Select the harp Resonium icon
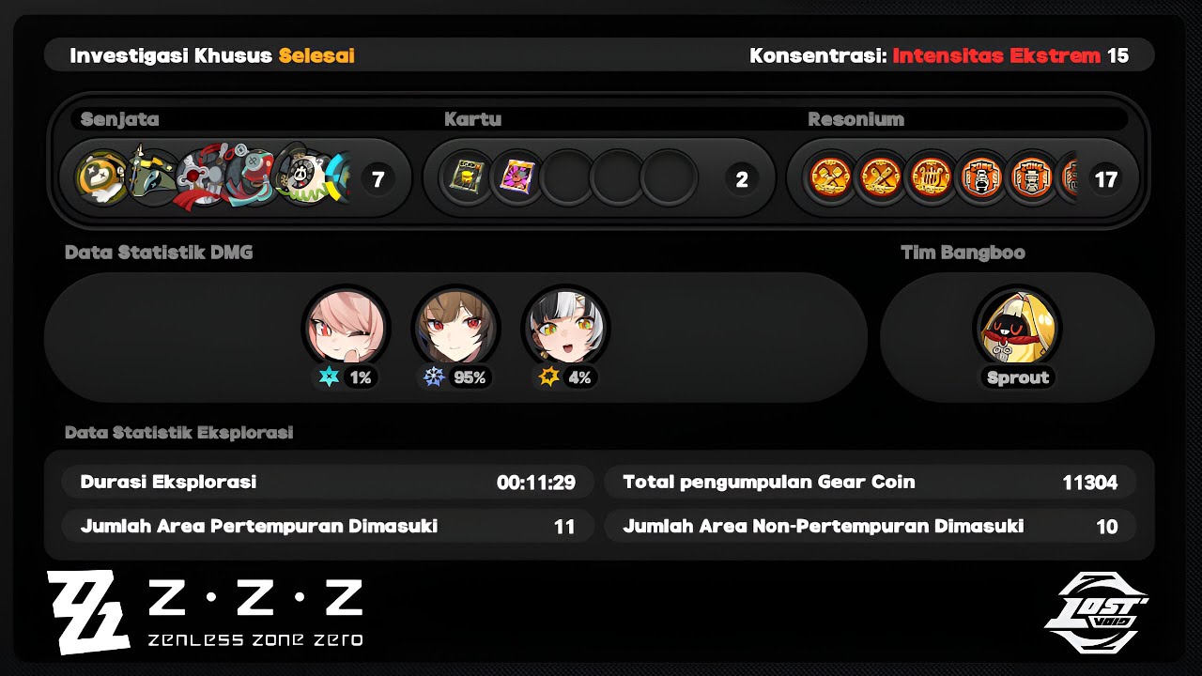Screen dimensions: 1202x676 (932, 177)
